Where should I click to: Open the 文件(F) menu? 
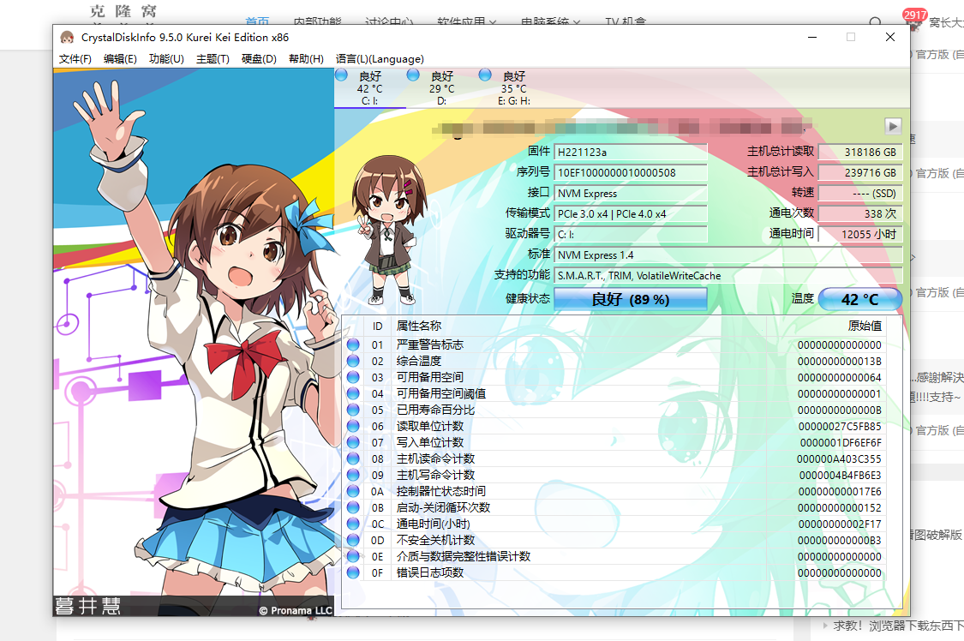click(75, 59)
